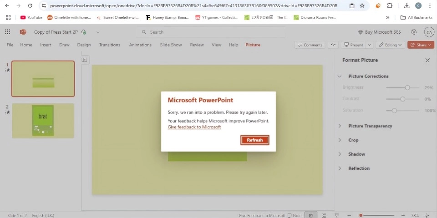Reload the page with the browser refresh icon

[x=30, y=5]
